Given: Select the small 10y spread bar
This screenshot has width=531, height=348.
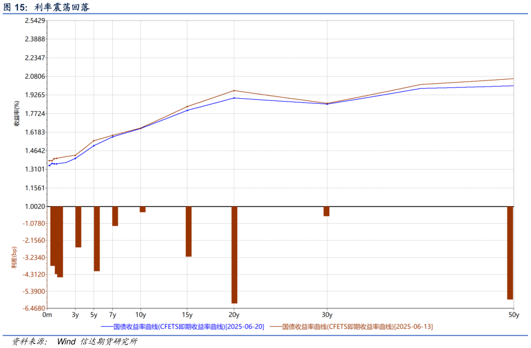Looking at the screenshot, I should coord(143,209).
